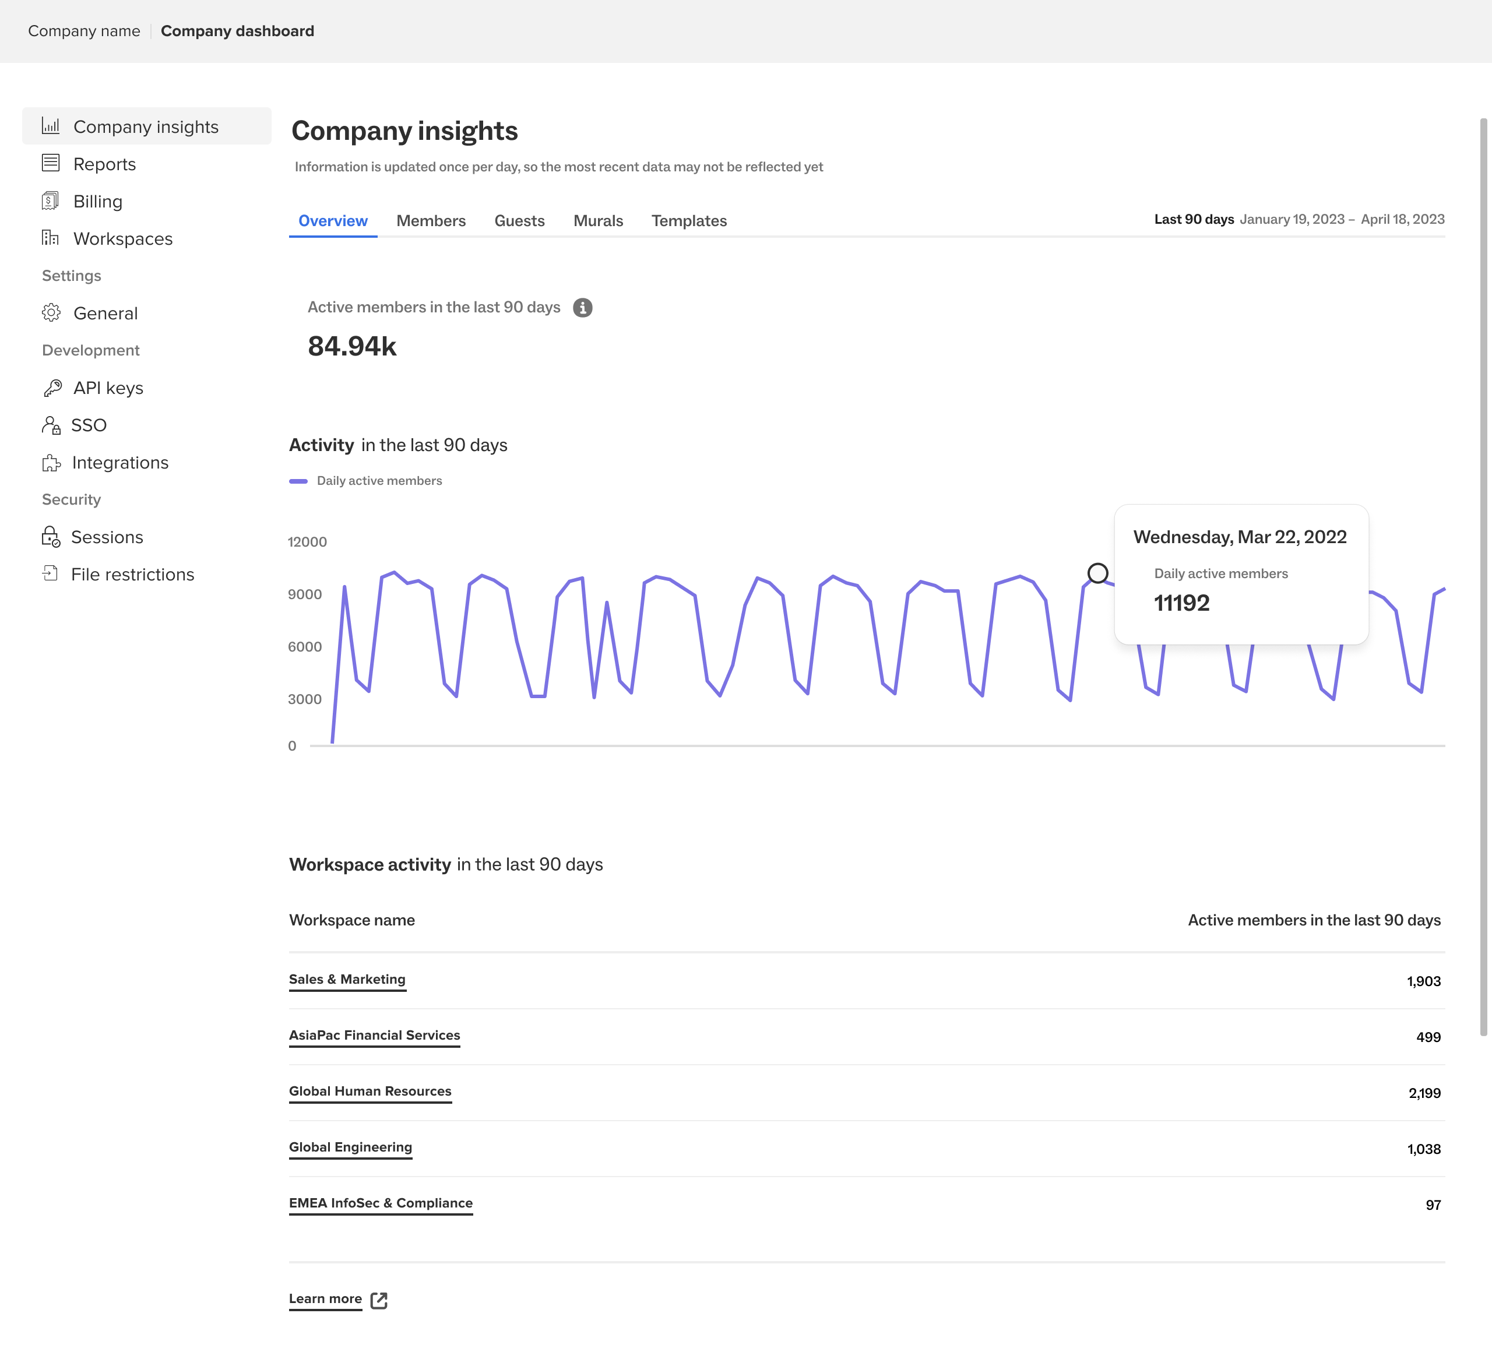Click the File restrictions icon
Screen dimensions: 1492x1352
(x=50, y=573)
